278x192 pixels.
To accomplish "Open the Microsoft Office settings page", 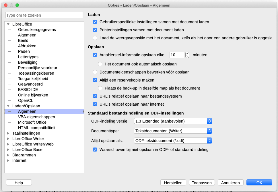I will pos(32,122).
